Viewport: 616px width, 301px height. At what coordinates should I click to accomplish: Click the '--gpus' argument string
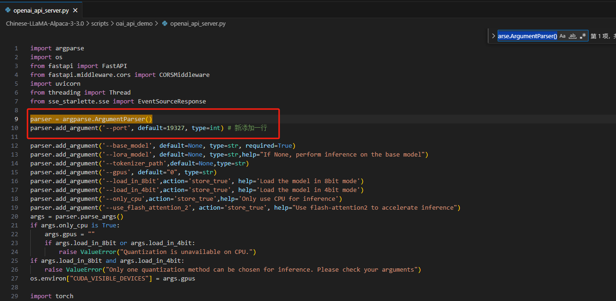pyautogui.click(x=116, y=172)
